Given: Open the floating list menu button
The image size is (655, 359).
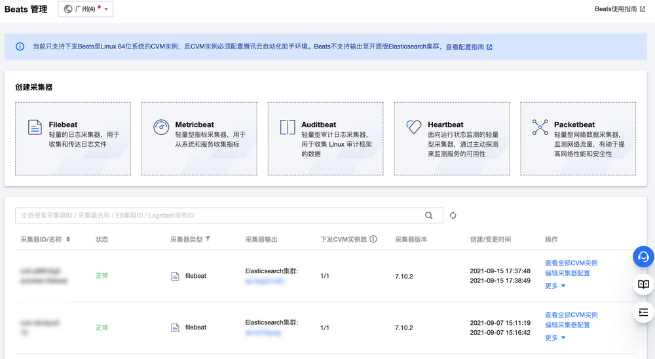Looking at the screenshot, I should tap(643, 312).
